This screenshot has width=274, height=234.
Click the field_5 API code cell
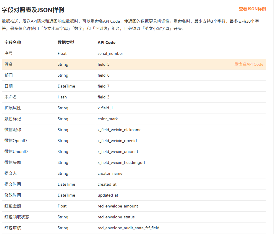(103, 64)
